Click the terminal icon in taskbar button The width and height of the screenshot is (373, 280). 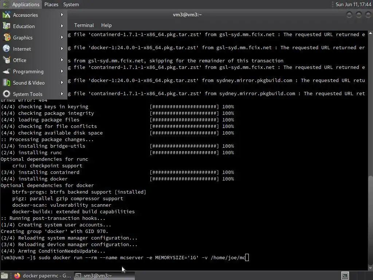click(x=78, y=276)
